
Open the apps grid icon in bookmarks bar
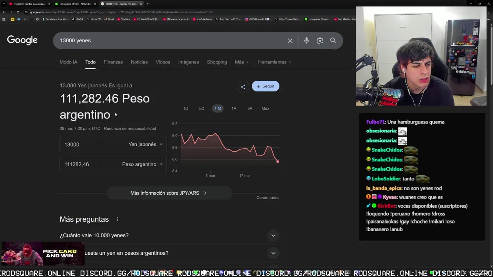click(x=4, y=19)
